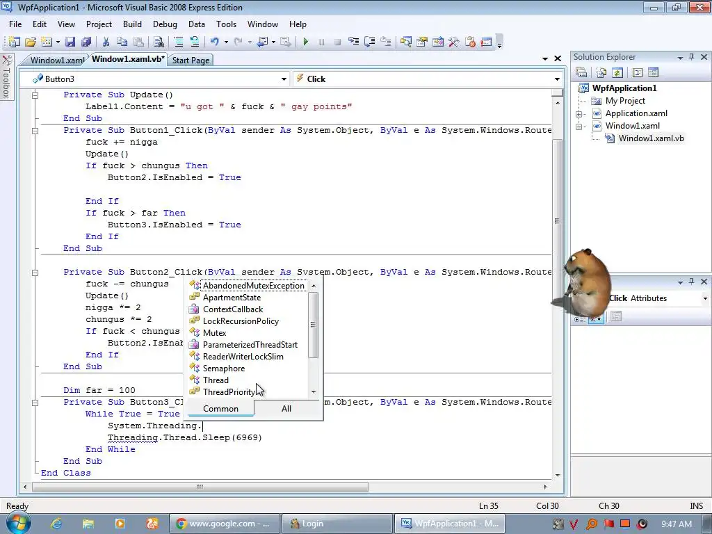Viewport: 712px width, 534px height.
Task: Click the Step Into toolbar icon
Action: (353, 42)
